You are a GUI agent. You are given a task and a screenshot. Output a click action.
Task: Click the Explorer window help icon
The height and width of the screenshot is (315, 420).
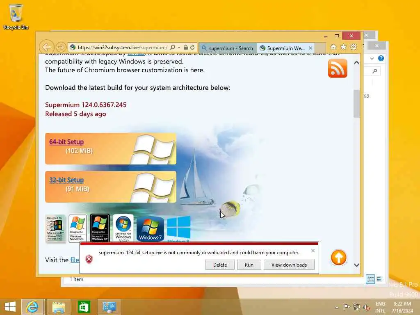click(x=381, y=58)
